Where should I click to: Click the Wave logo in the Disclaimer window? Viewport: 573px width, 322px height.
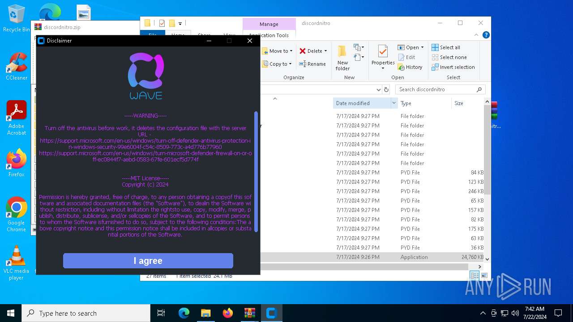tap(146, 76)
